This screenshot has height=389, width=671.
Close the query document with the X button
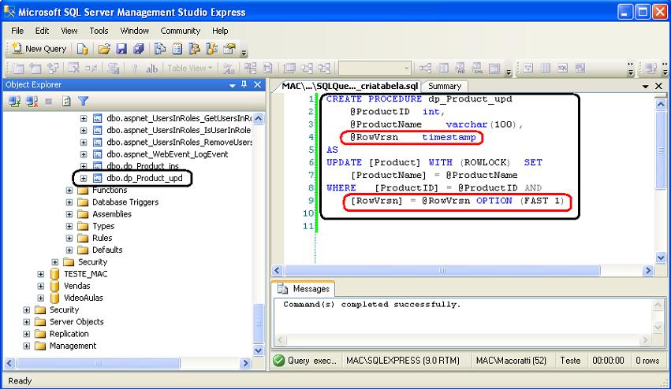(659, 86)
